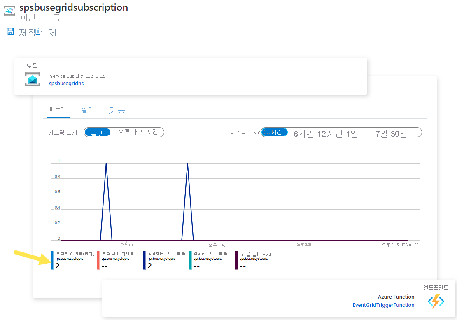Select the 30일 time range
Viewport: 457px width, 320px height.
399,133
